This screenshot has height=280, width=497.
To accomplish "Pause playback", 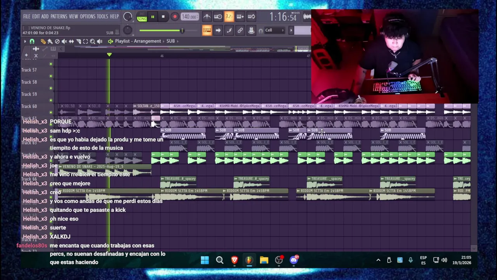I will pyautogui.click(x=153, y=17).
